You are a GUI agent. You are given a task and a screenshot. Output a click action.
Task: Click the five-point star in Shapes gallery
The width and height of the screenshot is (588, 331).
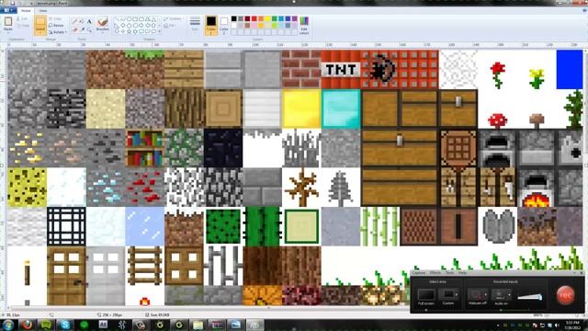pos(129,31)
